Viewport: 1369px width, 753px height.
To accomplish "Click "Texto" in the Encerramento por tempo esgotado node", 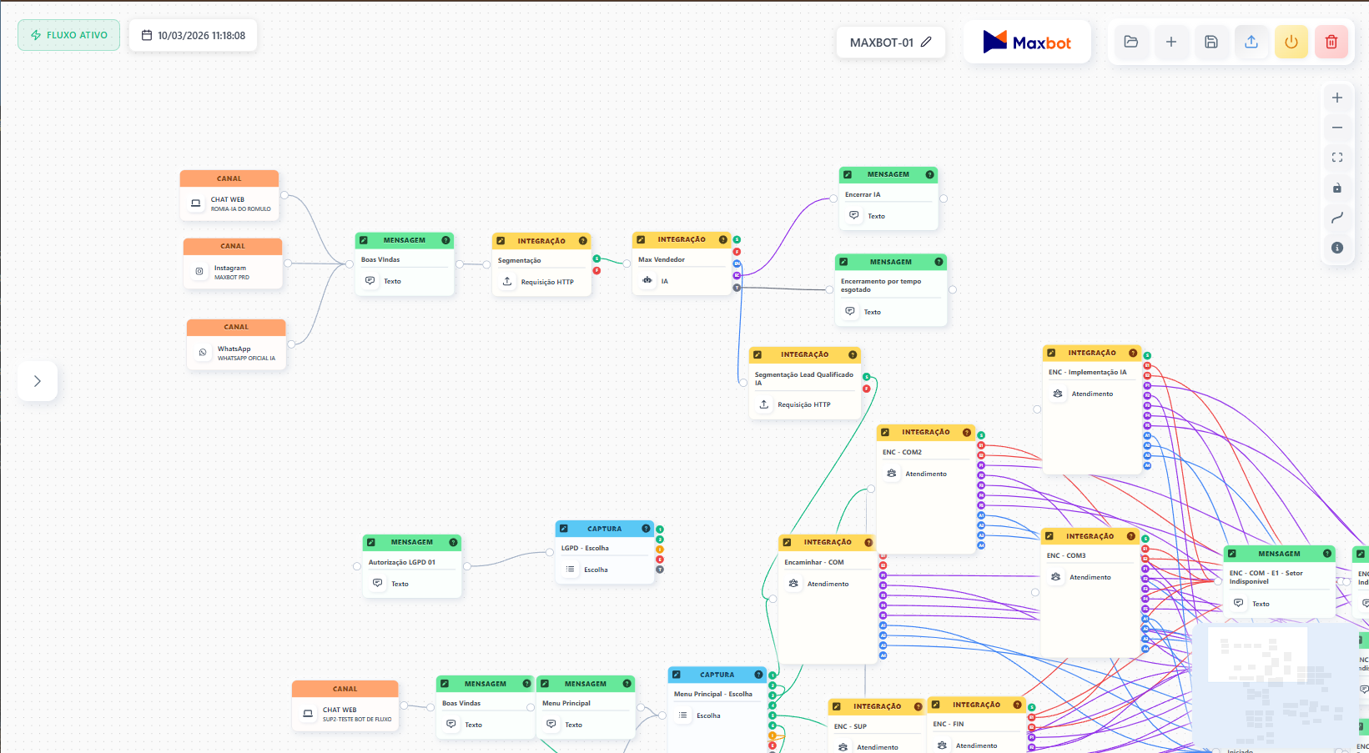I will [872, 312].
